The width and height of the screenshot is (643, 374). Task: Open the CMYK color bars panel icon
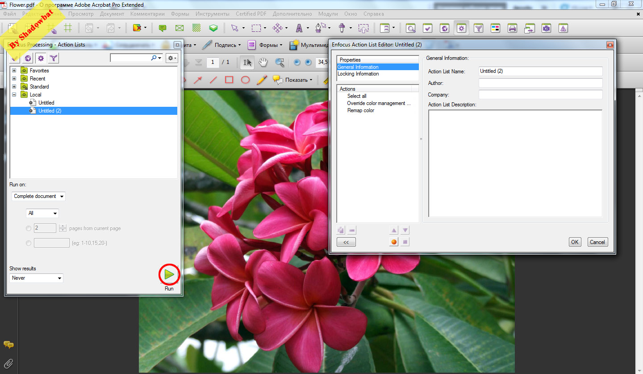coord(495,28)
